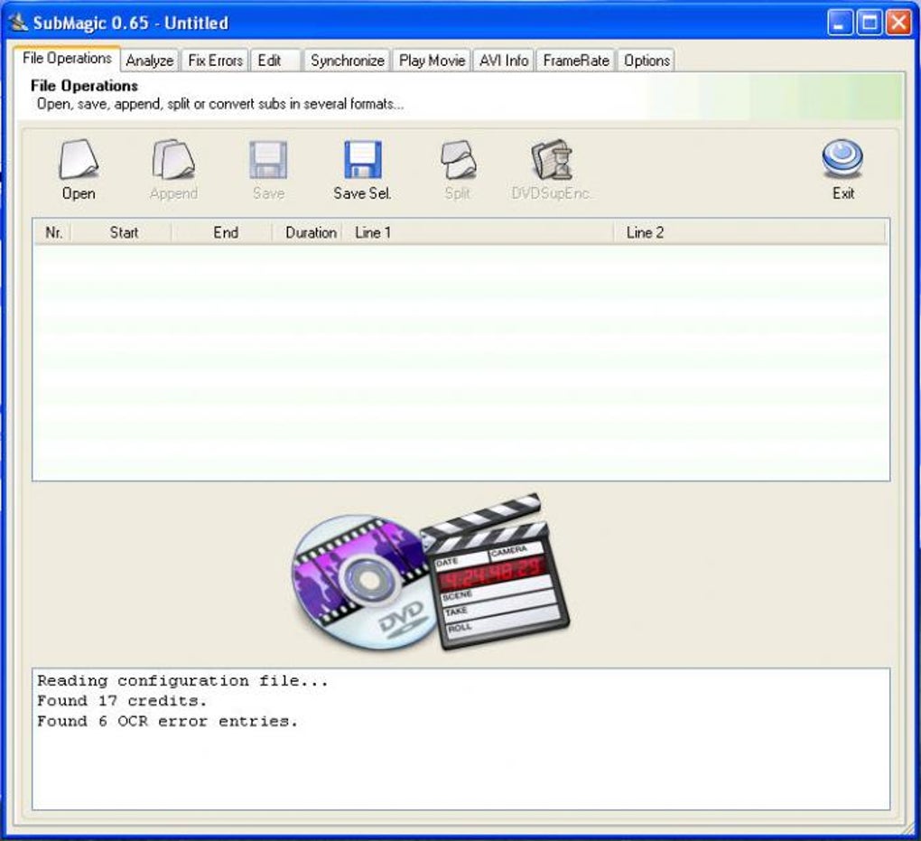Click the 'Reading configuration file...' log line
Image resolution: width=921 pixels, height=841 pixels.
click(182, 680)
